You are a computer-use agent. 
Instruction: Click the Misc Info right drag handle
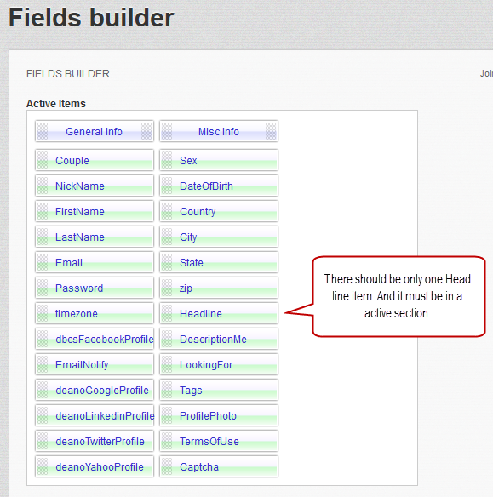pos(271,131)
